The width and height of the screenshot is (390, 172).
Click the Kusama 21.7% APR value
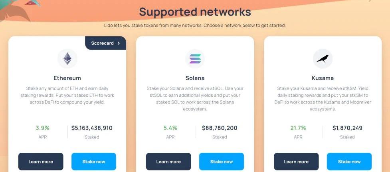pos(298,128)
